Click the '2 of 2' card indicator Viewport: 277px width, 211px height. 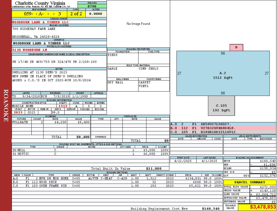[76, 14]
